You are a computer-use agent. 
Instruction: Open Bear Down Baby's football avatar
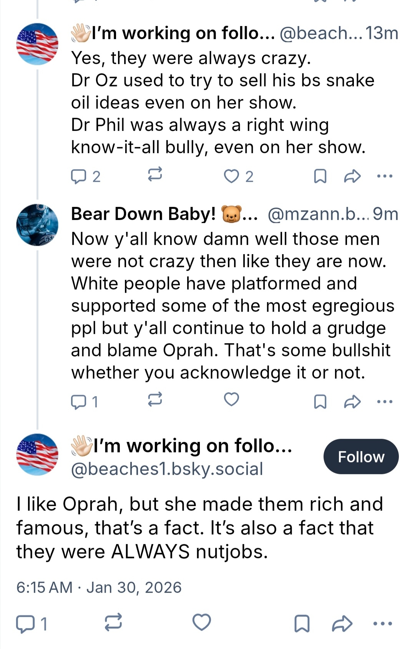(x=37, y=225)
